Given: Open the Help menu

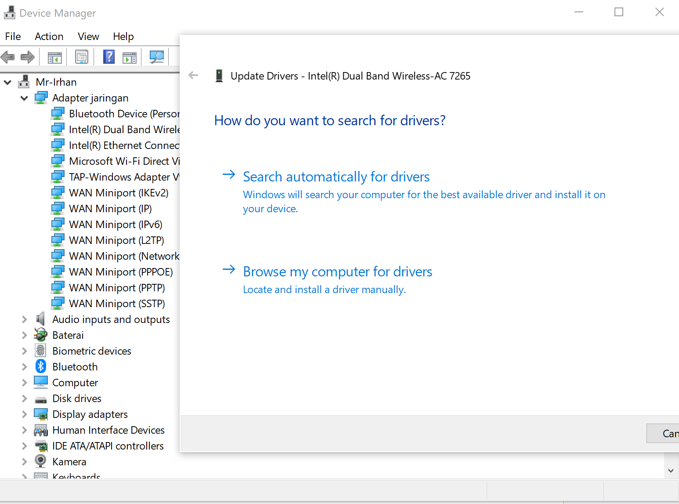Looking at the screenshot, I should click(x=123, y=36).
